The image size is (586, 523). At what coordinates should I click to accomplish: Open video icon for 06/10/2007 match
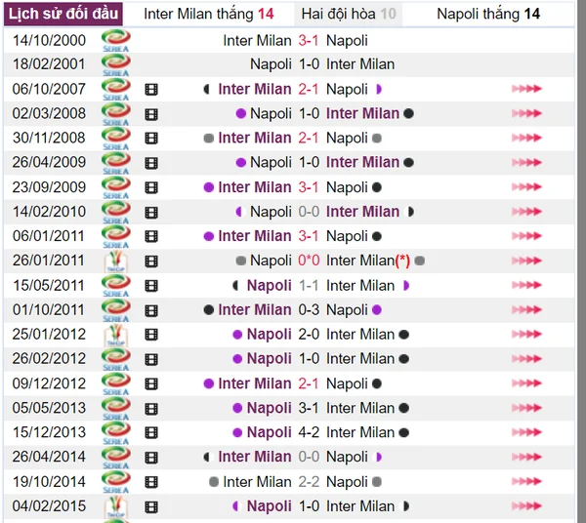point(151,89)
